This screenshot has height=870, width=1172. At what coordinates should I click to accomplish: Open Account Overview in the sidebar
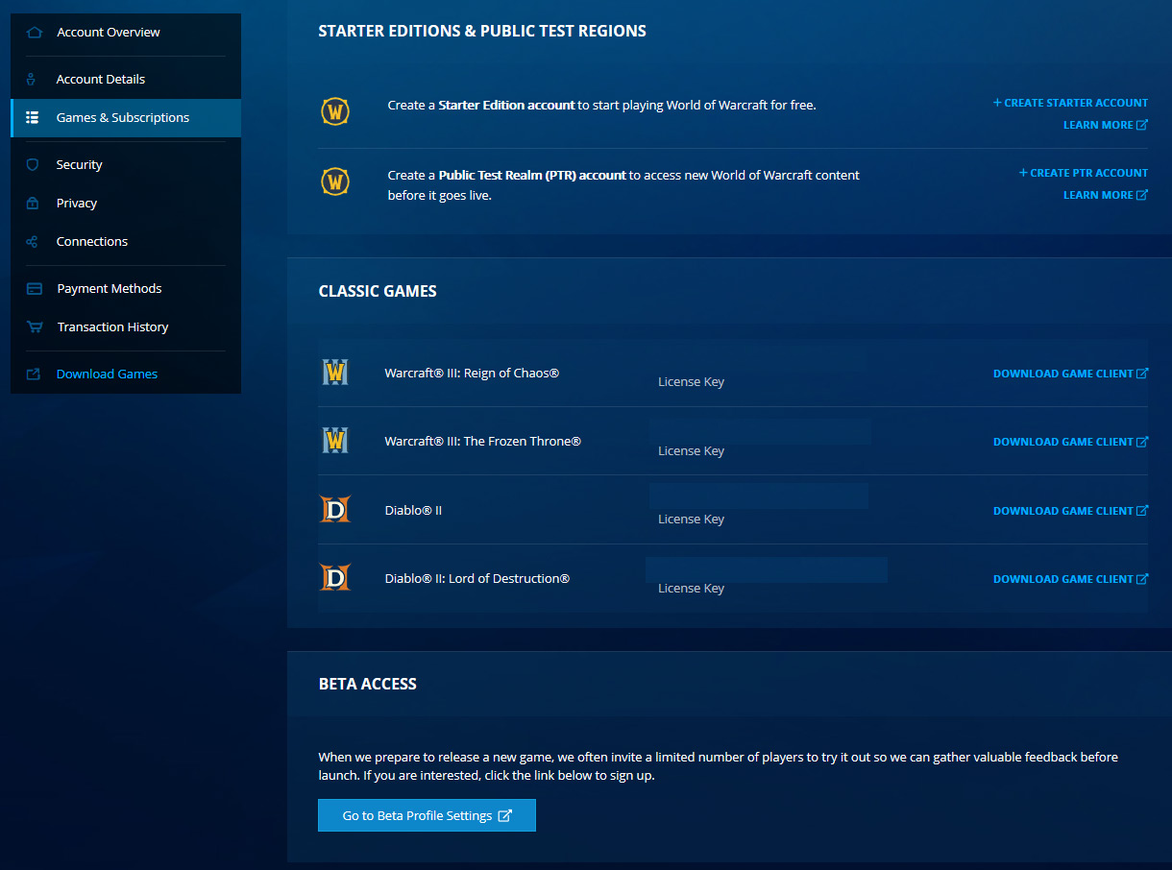[x=126, y=33]
